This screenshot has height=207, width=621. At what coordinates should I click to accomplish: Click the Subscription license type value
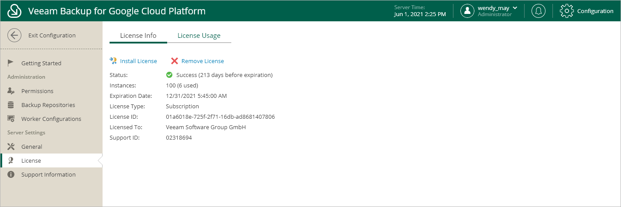coord(182,106)
